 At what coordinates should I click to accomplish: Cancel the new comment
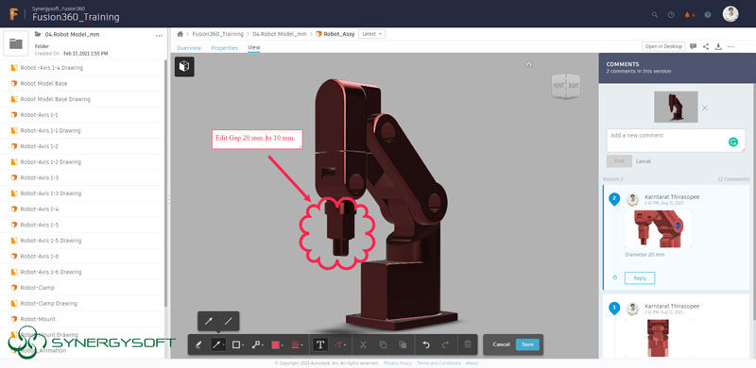pyautogui.click(x=644, y=161)
